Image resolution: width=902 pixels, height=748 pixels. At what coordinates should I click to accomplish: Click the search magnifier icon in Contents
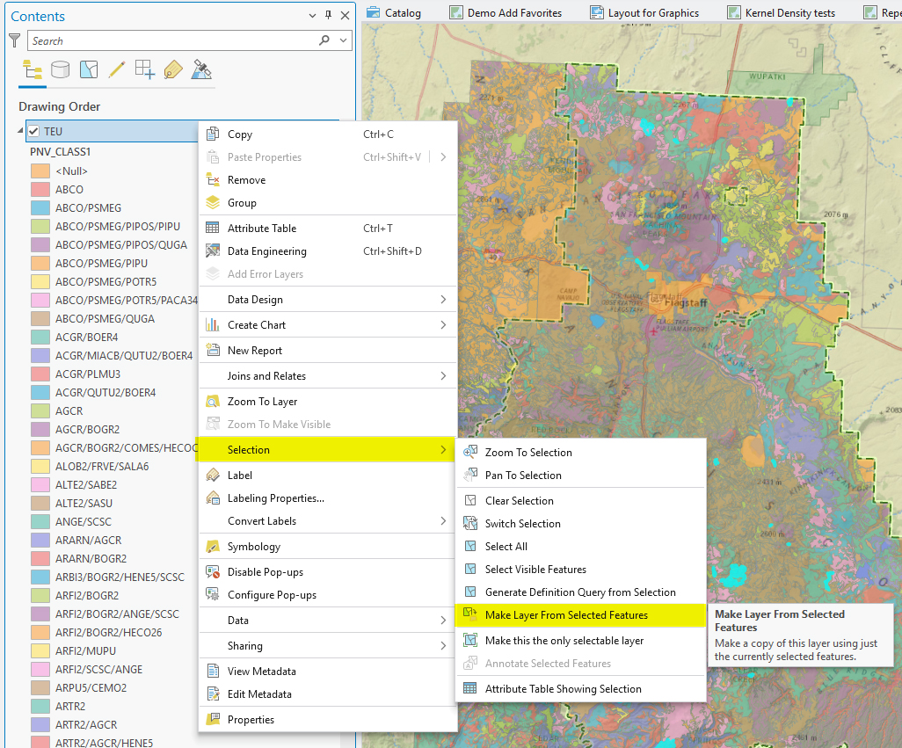pyautogui.click(x=324, y=40)
